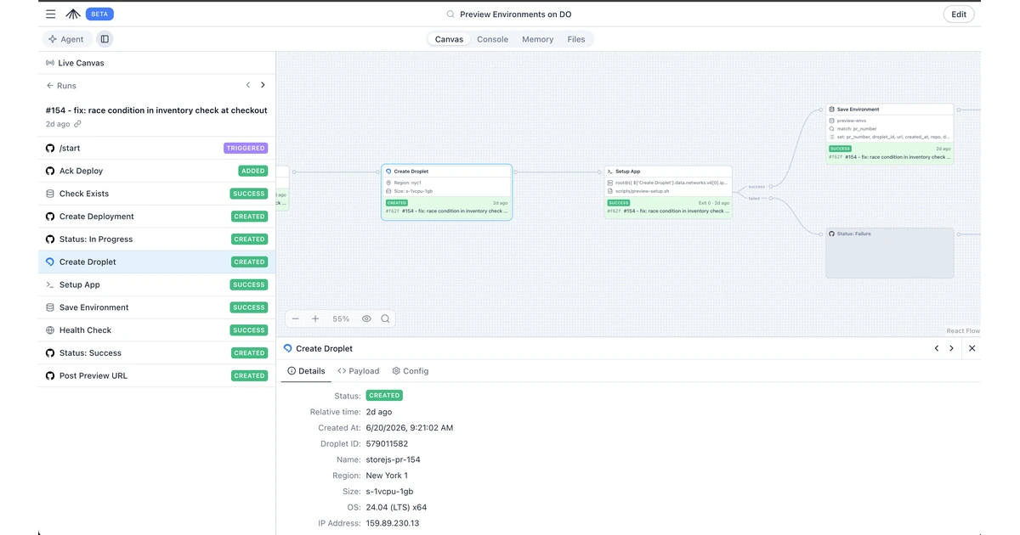Screen dimensions: 1020x535
Task: Switch to the Canvas tab
Action: [449, 39]
